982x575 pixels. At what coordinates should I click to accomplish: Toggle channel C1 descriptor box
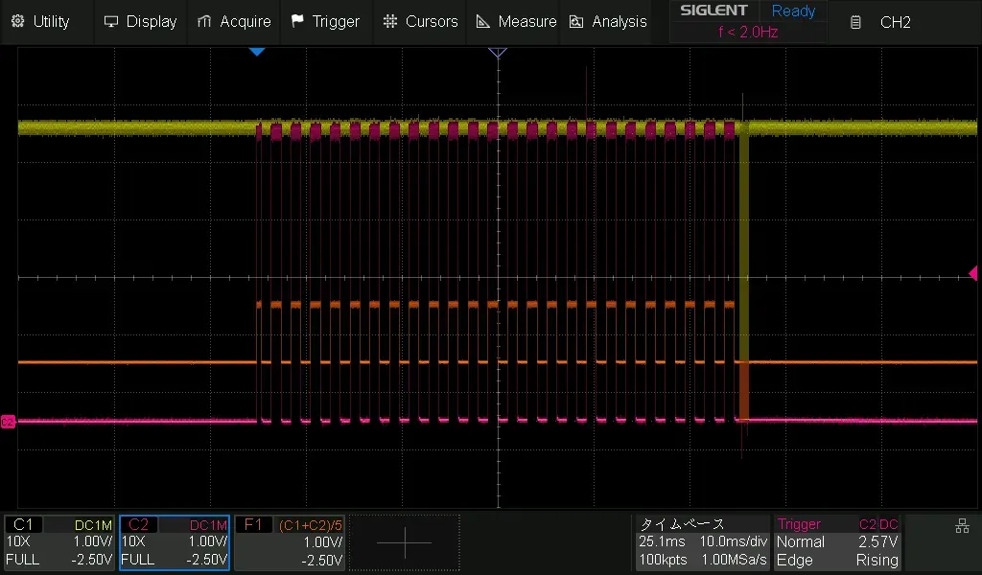coord(58,541)
